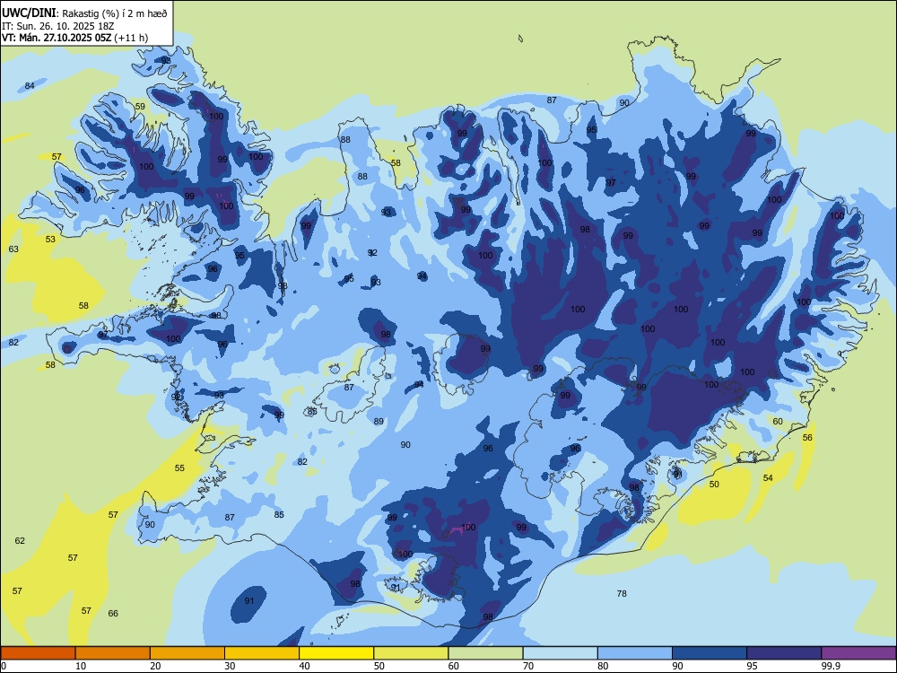This screenshot has width=897, height=673.
Task: Click the 95 legend scale label
Action: pyautogui.click(x=752, y=666)
